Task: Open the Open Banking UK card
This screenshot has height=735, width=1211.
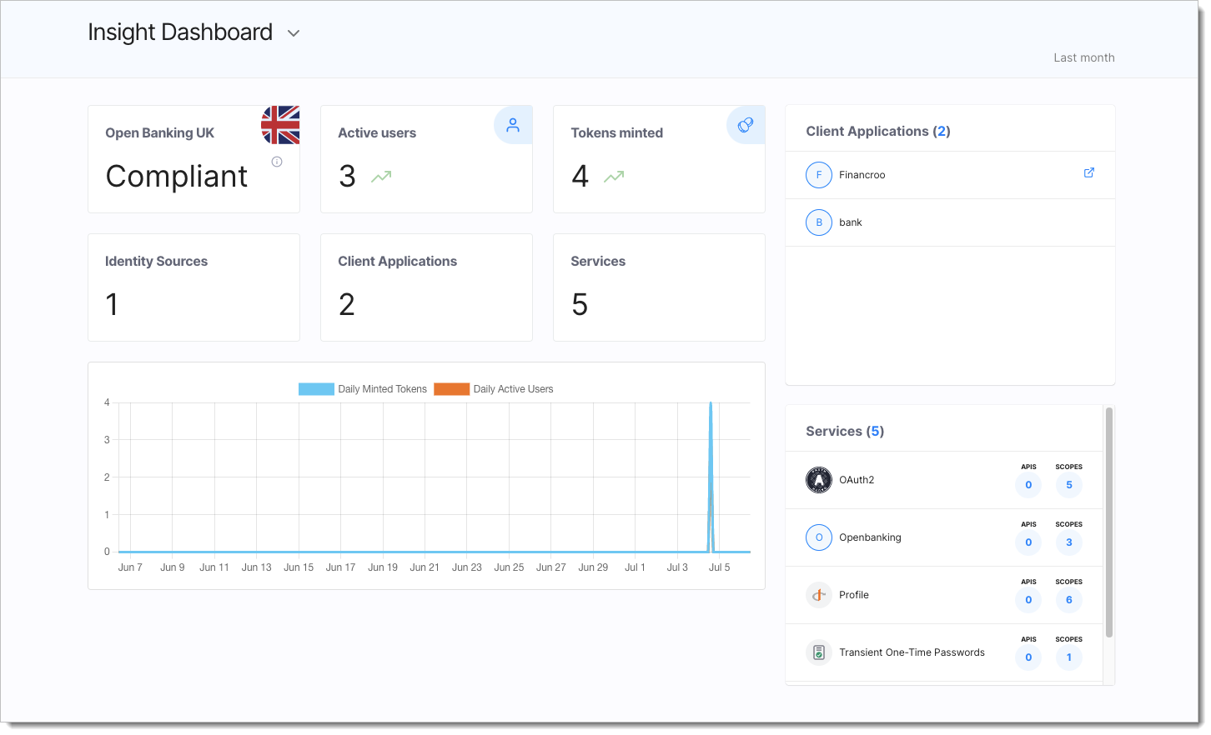Action: click(x=193, y=159)
